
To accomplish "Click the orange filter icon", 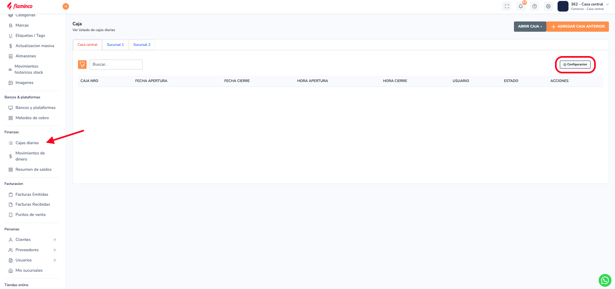I will tap(82, 64).
